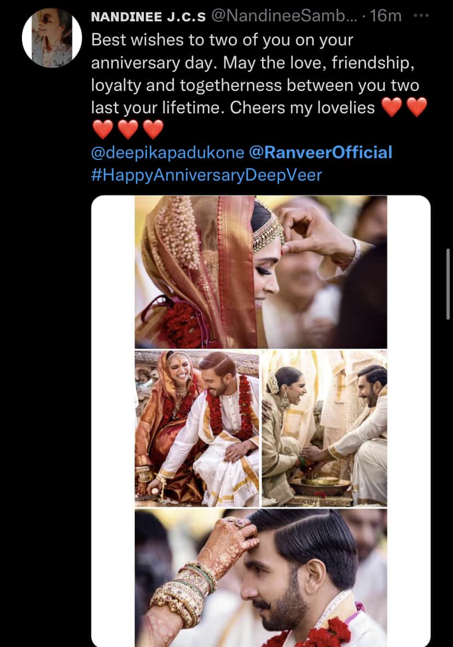Click the 16m tweet timestamp
This screenshot has width=453, height=647.
point(385,16)
